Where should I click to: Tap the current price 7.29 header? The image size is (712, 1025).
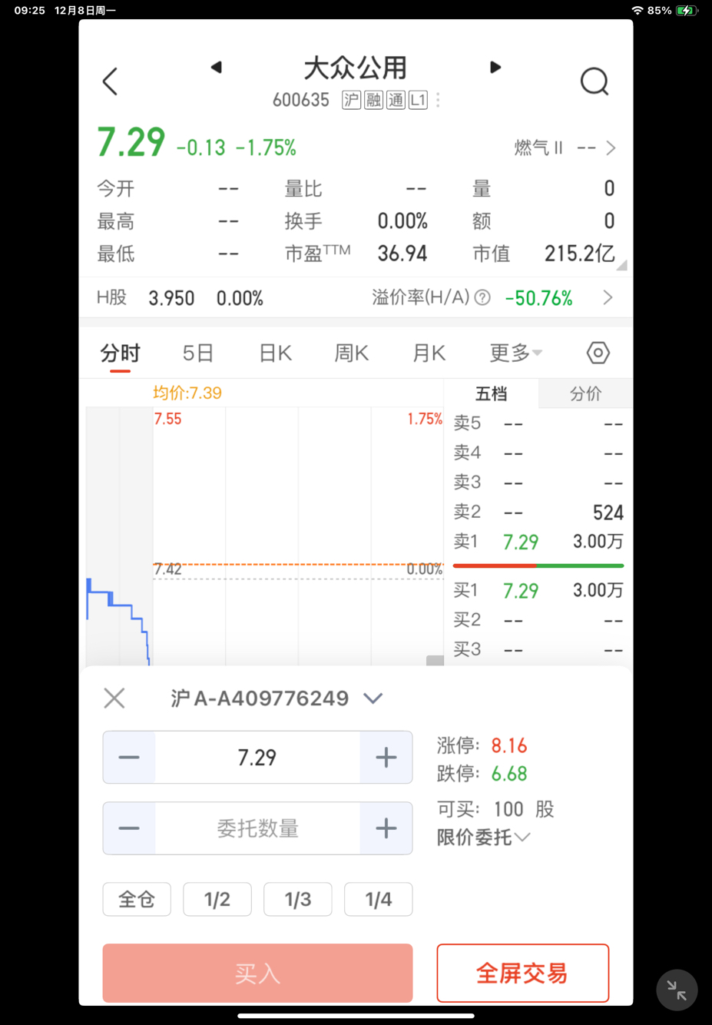[x=131, y=142]
